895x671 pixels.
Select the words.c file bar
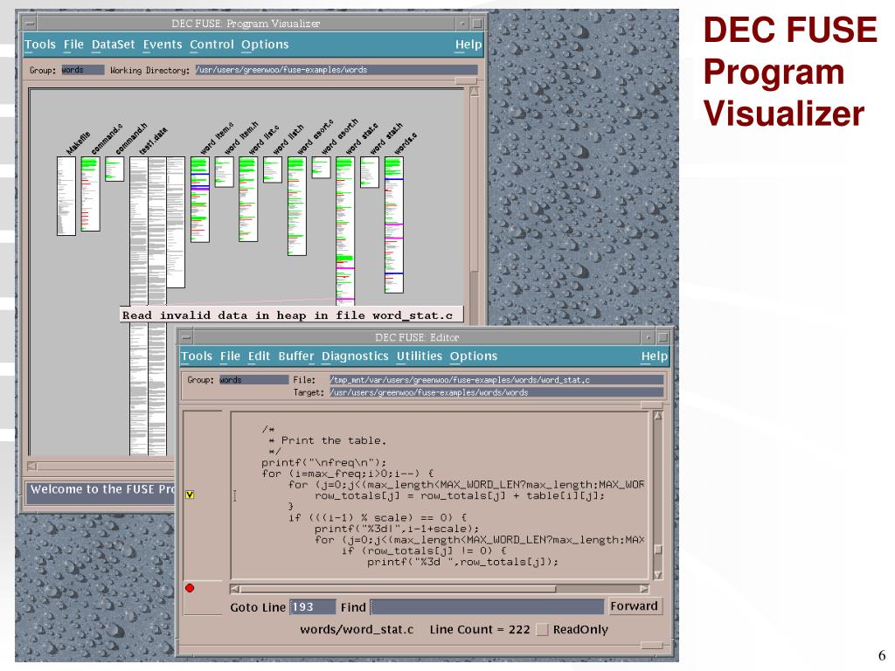point(394,225)
